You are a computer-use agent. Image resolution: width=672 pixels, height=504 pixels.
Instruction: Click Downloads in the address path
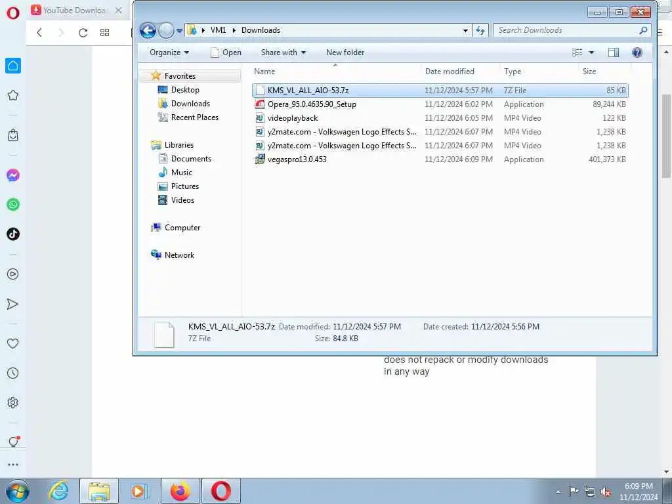pos(261,30)
